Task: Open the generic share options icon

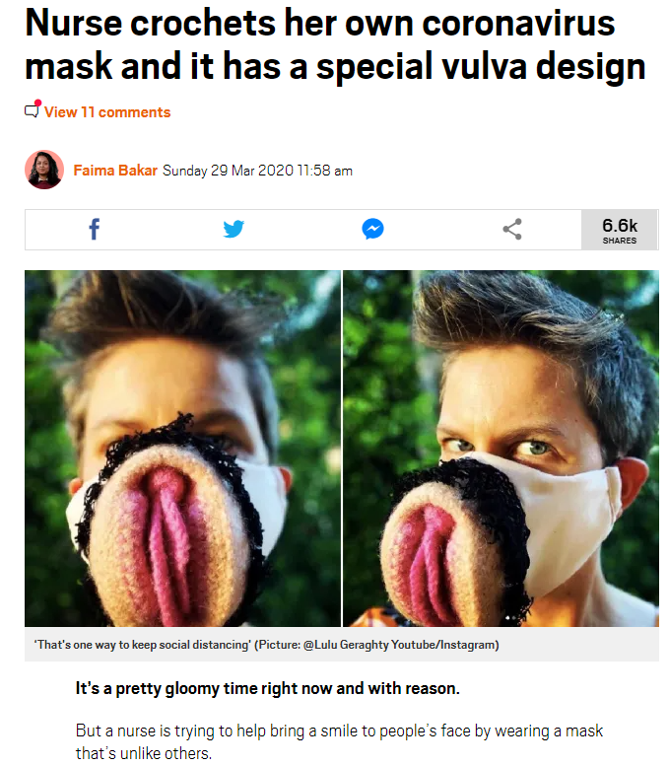Action: [512, 229]
